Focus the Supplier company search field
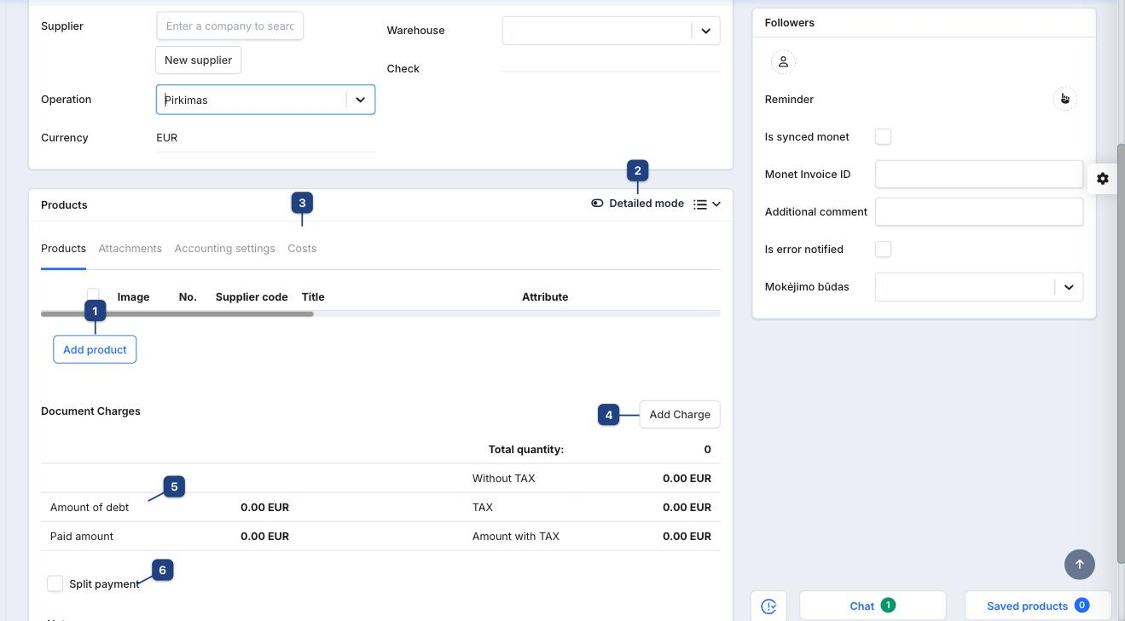Screen dimensions: 1125x621 pos(230,26)
